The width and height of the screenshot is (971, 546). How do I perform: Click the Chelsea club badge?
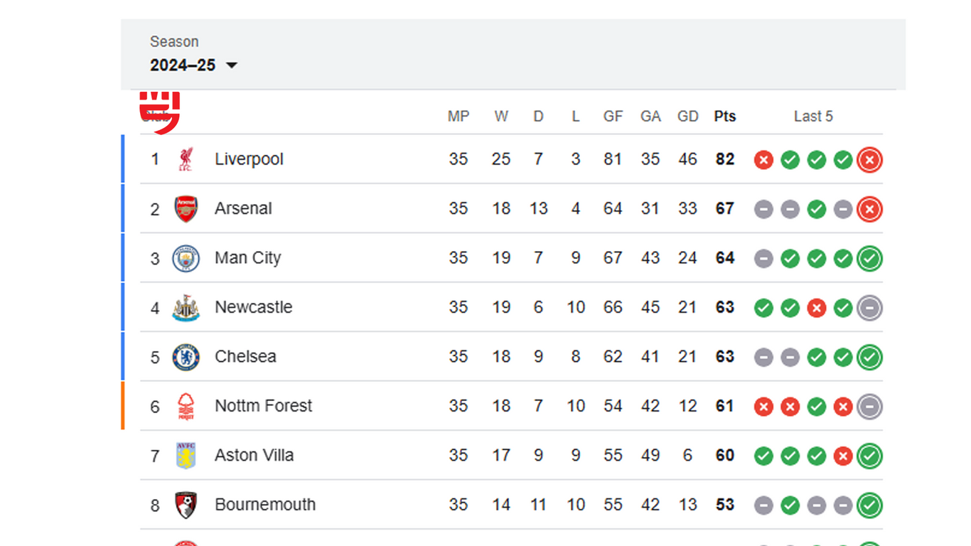tap(186, 357)
